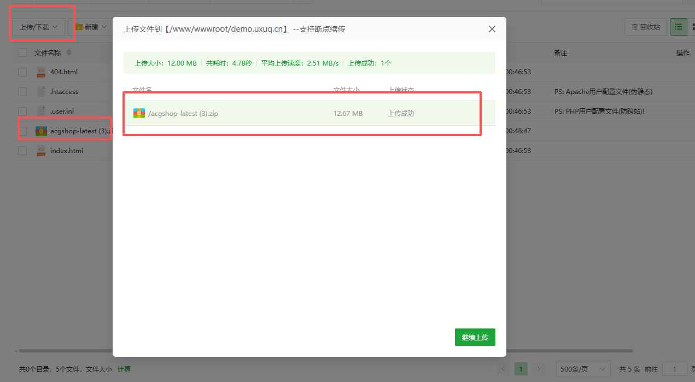Click the .htaccess file icon
Viewport: 695px width, 382px height.
point(42,92)
